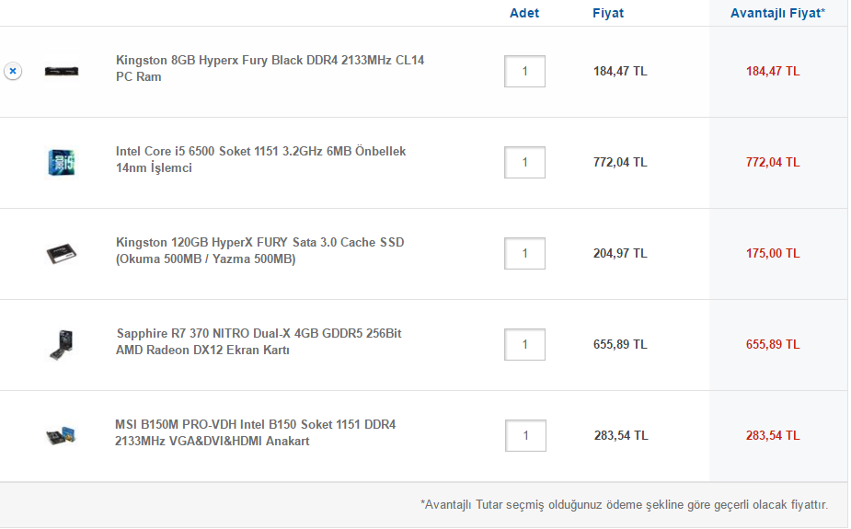This screenshot has width=851, height=529.
Task: Open Sapphire R7 370 graphics card thumbnail
Action: coord(62,344)
